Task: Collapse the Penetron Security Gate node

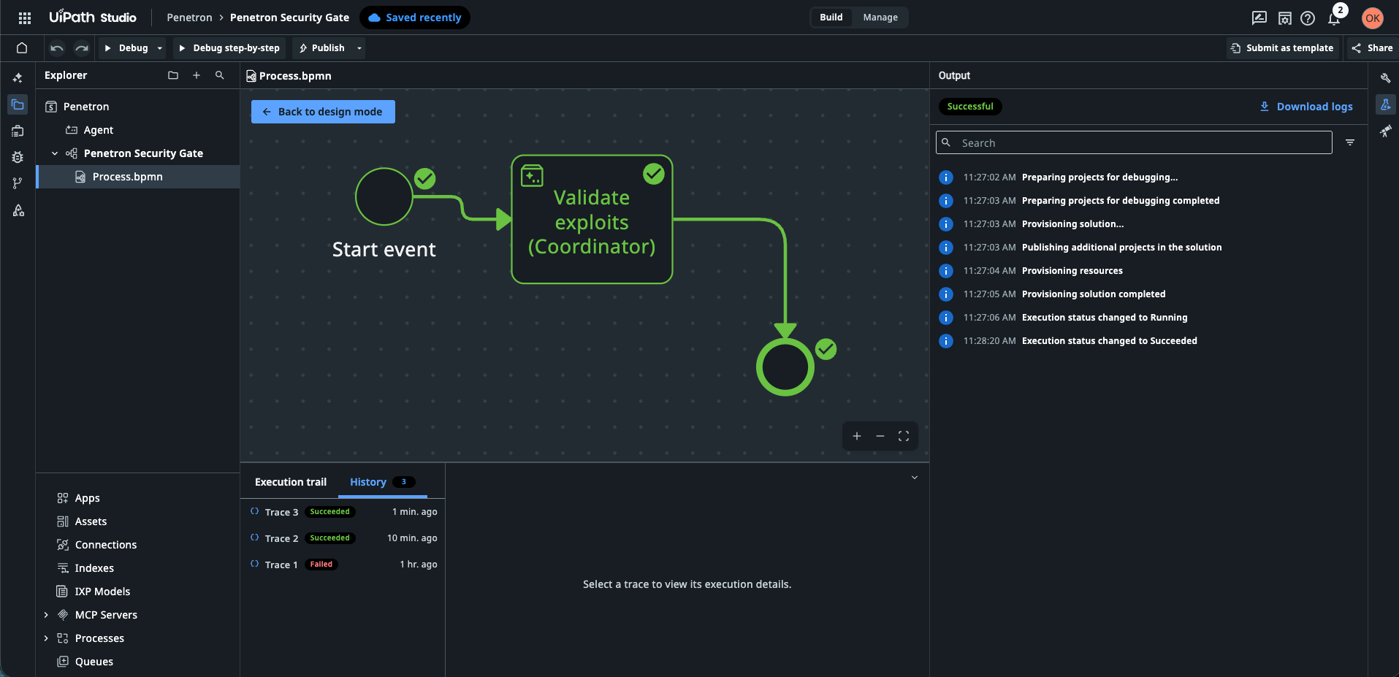Action: (55, 153)
